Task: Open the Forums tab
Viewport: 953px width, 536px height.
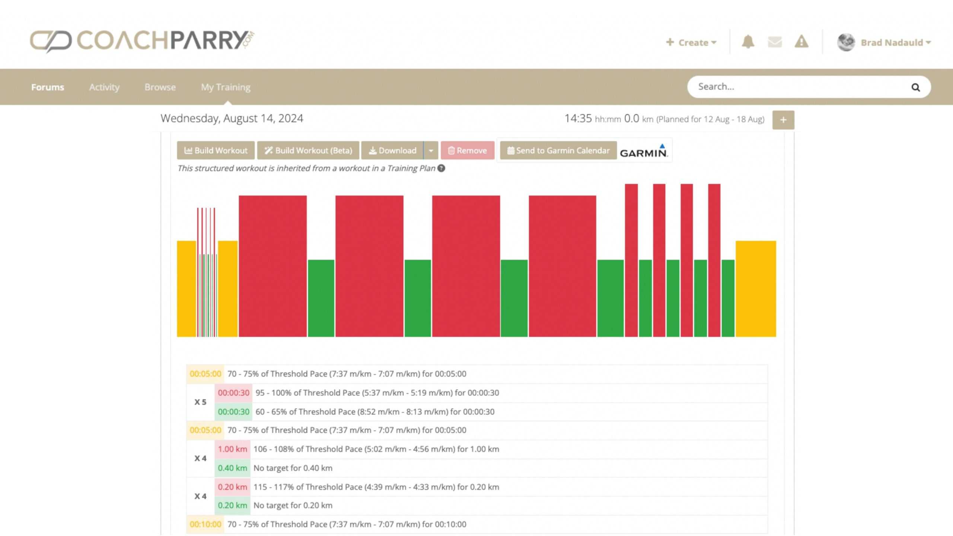Action: tap(48, 87)
